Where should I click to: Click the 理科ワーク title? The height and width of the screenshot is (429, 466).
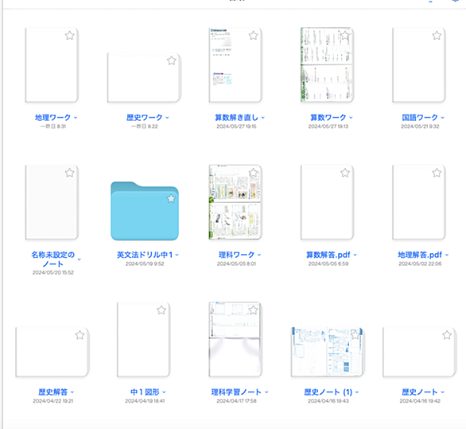tap(236, 255)
